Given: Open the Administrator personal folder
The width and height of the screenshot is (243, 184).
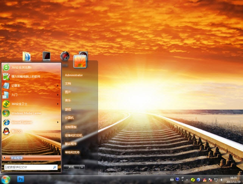Looking at the screenshot, I should click(x=74, y=75).
